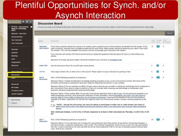Open the unread posts badge for Questions and Answers

pyautogui.click(x=158, y=47)
